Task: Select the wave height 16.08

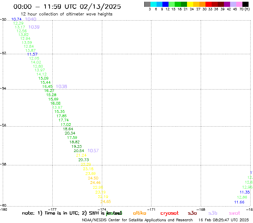Action: click(x=55, y=103)
